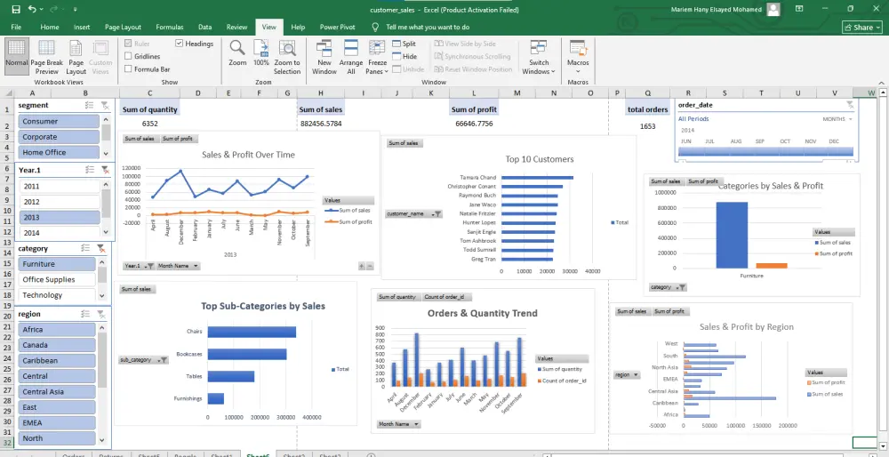Open the Formulas ribbon tab
This screenshot has width=889, height=457.
pos(170,27)
